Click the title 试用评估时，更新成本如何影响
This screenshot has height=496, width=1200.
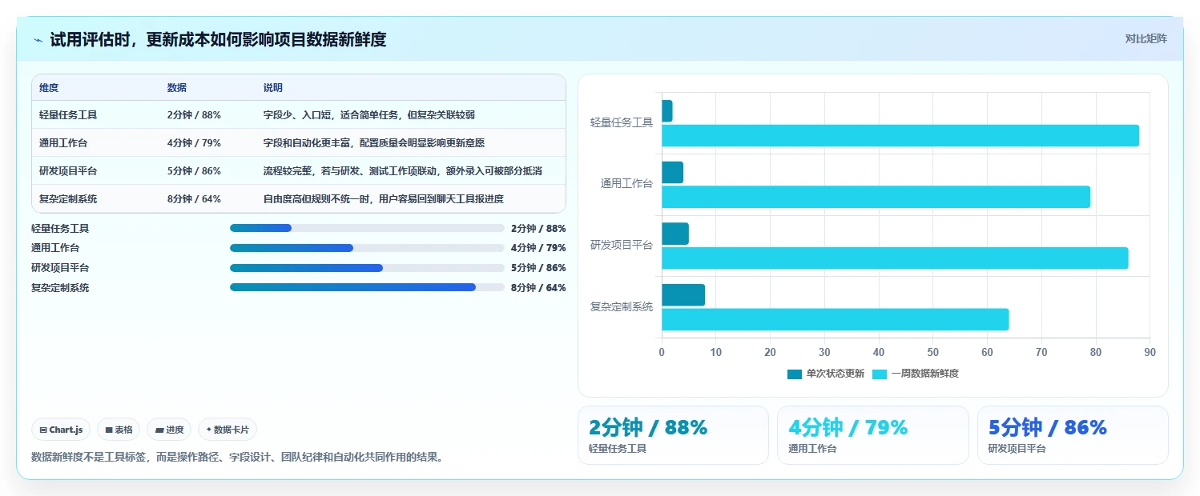218,39
